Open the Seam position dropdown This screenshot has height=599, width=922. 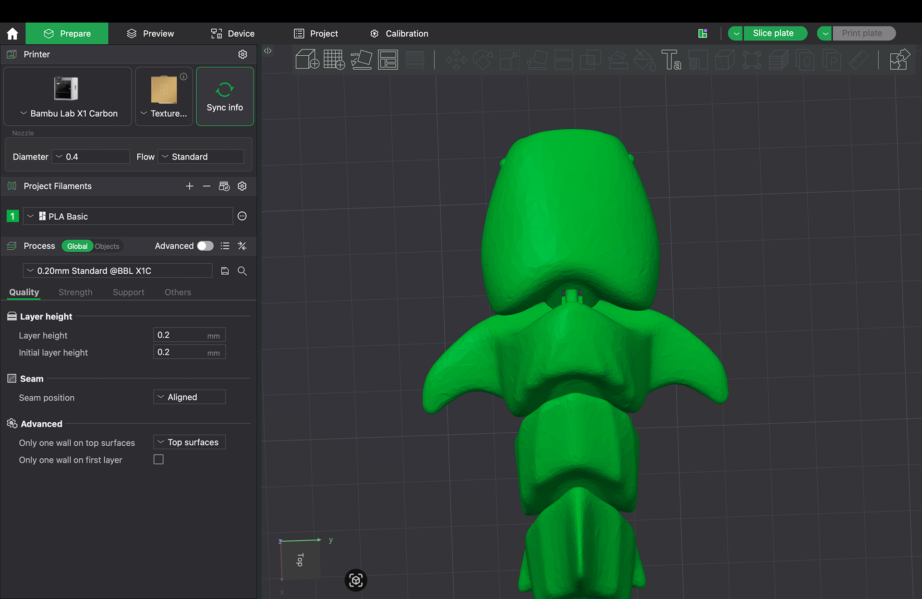click(189, 397)
